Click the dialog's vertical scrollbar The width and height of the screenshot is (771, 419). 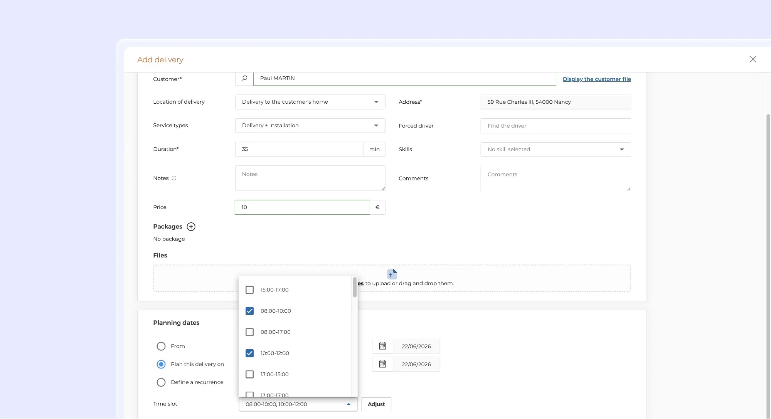point(768,266)
